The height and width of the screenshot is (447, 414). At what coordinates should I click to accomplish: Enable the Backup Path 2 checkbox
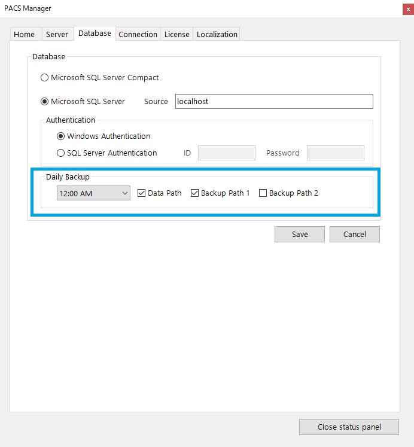263,193
